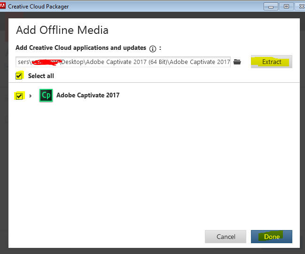Viewport: 305px width, 254px height.
Task: Select the Adobe Captivate 2017 label
Action: tap(88, 95)
